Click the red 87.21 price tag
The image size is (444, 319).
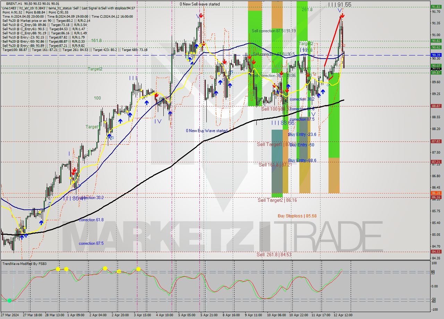[436, 162]
